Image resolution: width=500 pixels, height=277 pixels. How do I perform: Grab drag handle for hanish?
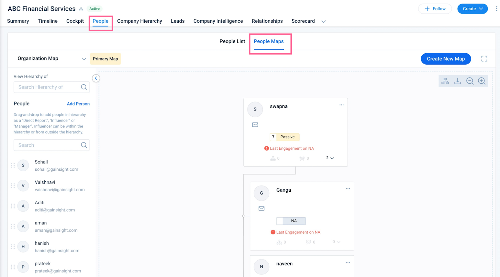[x=13, y=247]
